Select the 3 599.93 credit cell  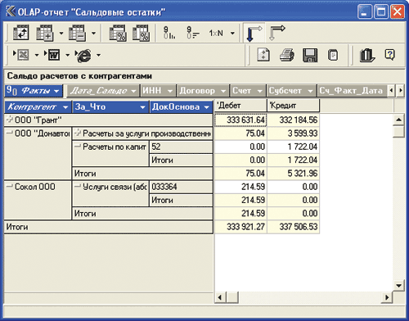[x=293, y=133]
